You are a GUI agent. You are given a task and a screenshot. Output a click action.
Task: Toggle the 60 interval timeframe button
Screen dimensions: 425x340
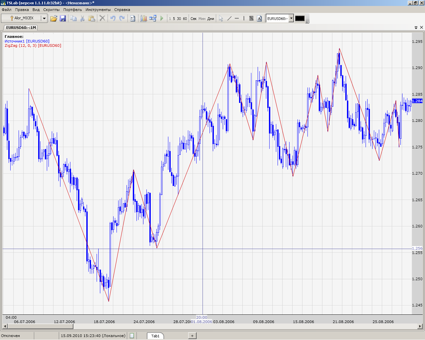pos(185,19)
